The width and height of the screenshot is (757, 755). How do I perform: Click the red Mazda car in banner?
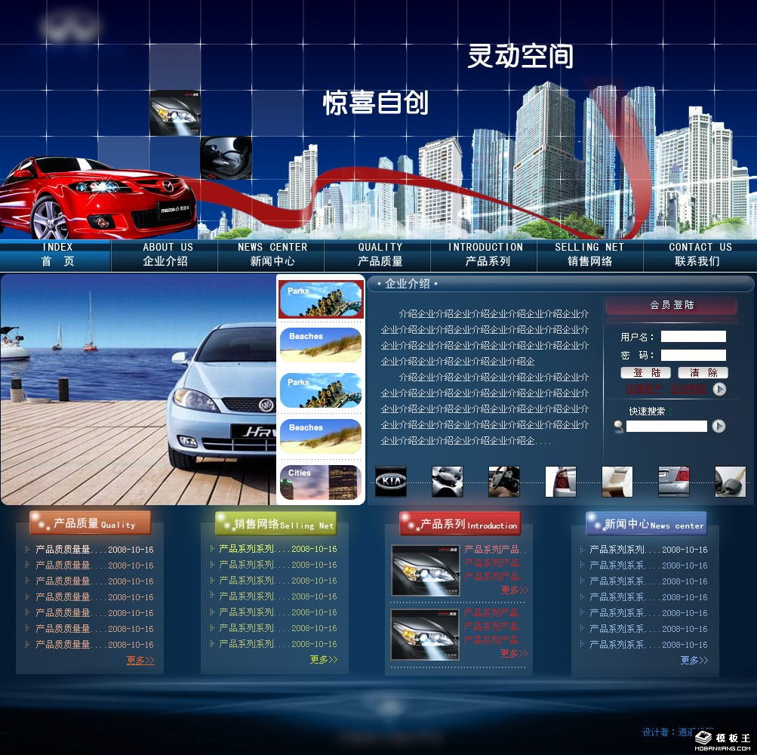pyautogui.click(x=98, y=198)
